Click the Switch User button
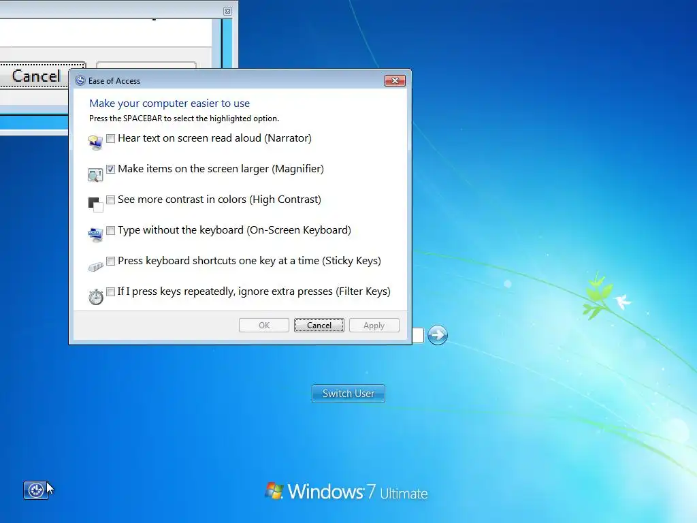Screen dimensions: 697x523 348,394
